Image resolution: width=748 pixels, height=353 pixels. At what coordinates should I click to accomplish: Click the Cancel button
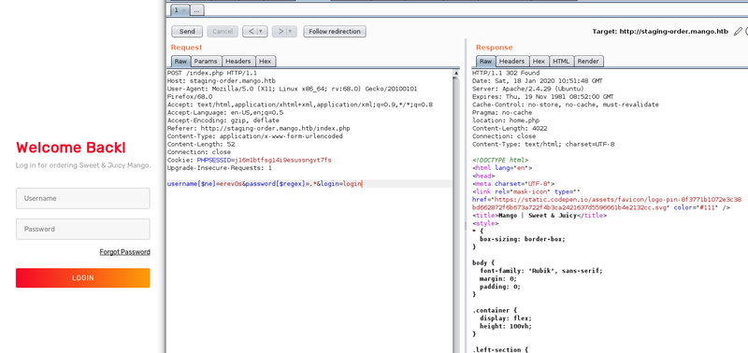pos(223,32)
